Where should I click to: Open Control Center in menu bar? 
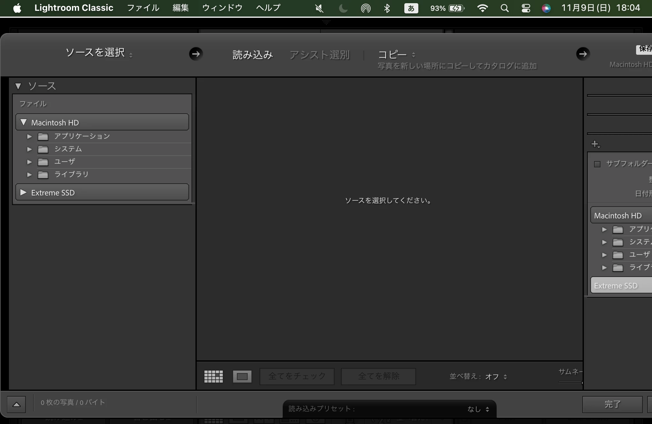tap(526, 8)
